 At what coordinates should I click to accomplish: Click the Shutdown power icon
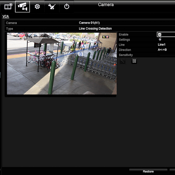tap(67, 6)
